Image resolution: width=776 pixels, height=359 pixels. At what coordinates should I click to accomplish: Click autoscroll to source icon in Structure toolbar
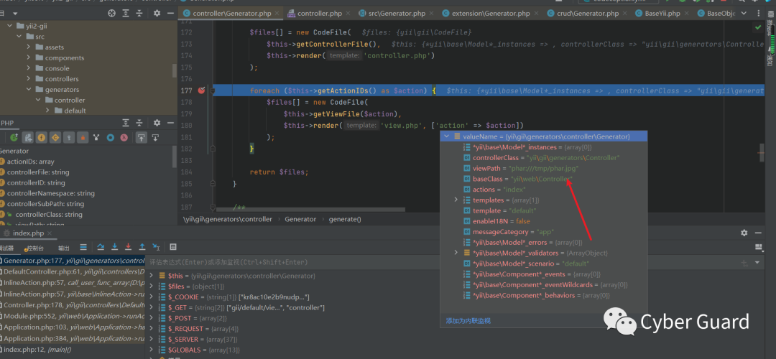pos(142,137)
